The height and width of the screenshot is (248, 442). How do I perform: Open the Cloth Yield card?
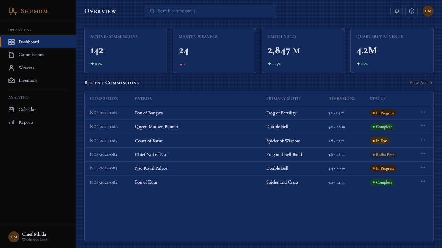click(x=303, y=50)
